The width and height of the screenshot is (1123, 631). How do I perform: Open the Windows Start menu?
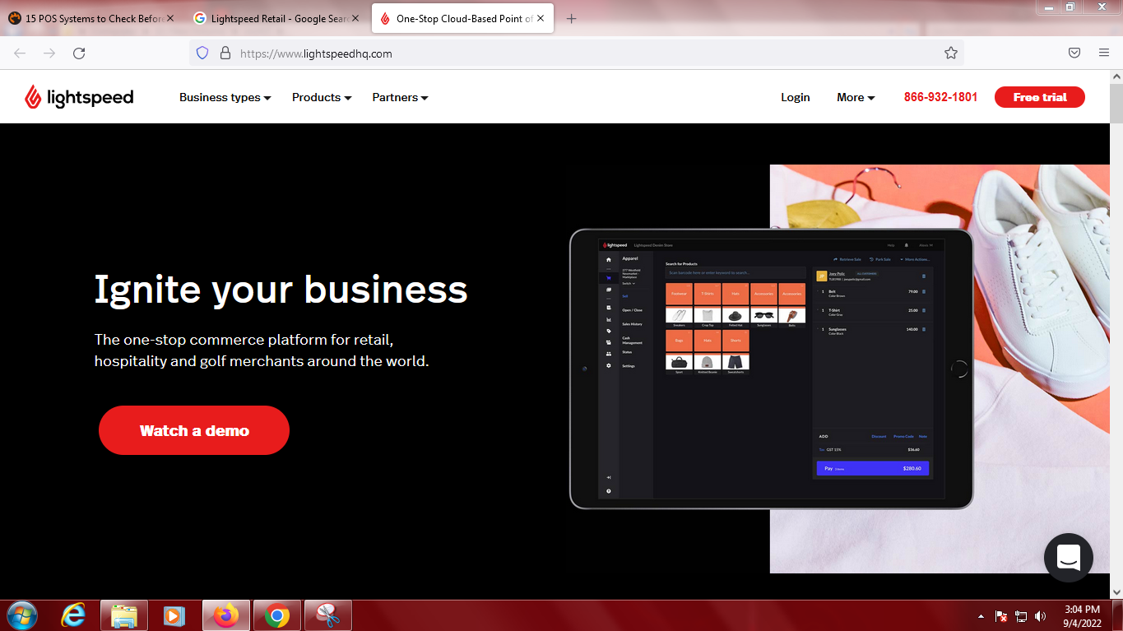click(x=21, y=615)
